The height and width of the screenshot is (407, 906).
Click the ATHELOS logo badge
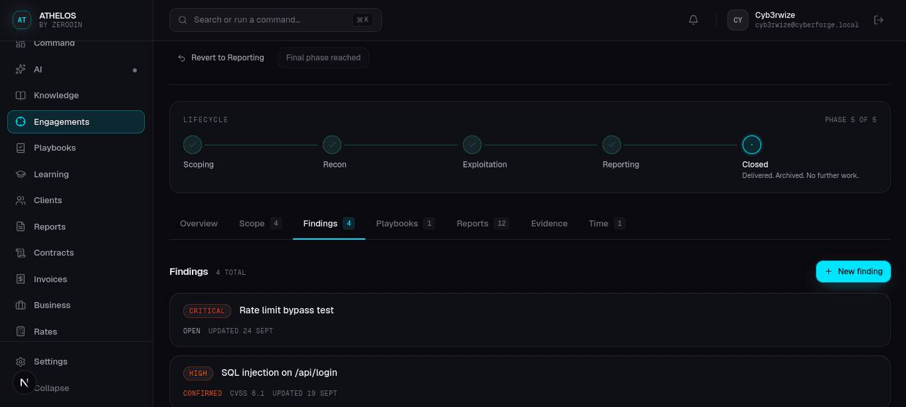(22, 20)
